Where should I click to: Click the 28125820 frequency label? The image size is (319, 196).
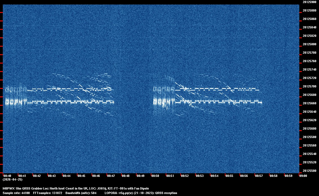(309, 36)
